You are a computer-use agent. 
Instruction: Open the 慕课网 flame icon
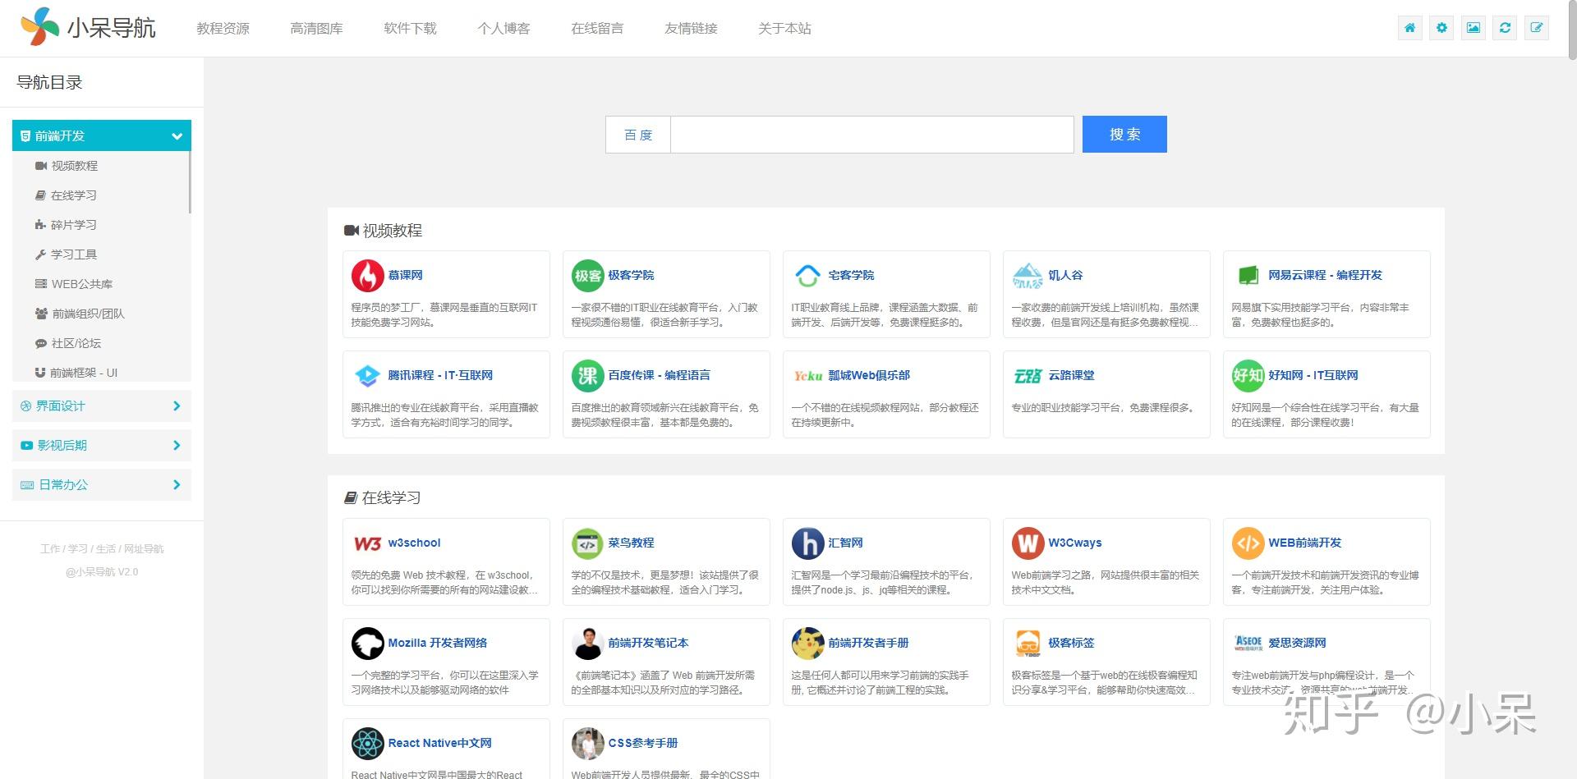click(368, 276)
